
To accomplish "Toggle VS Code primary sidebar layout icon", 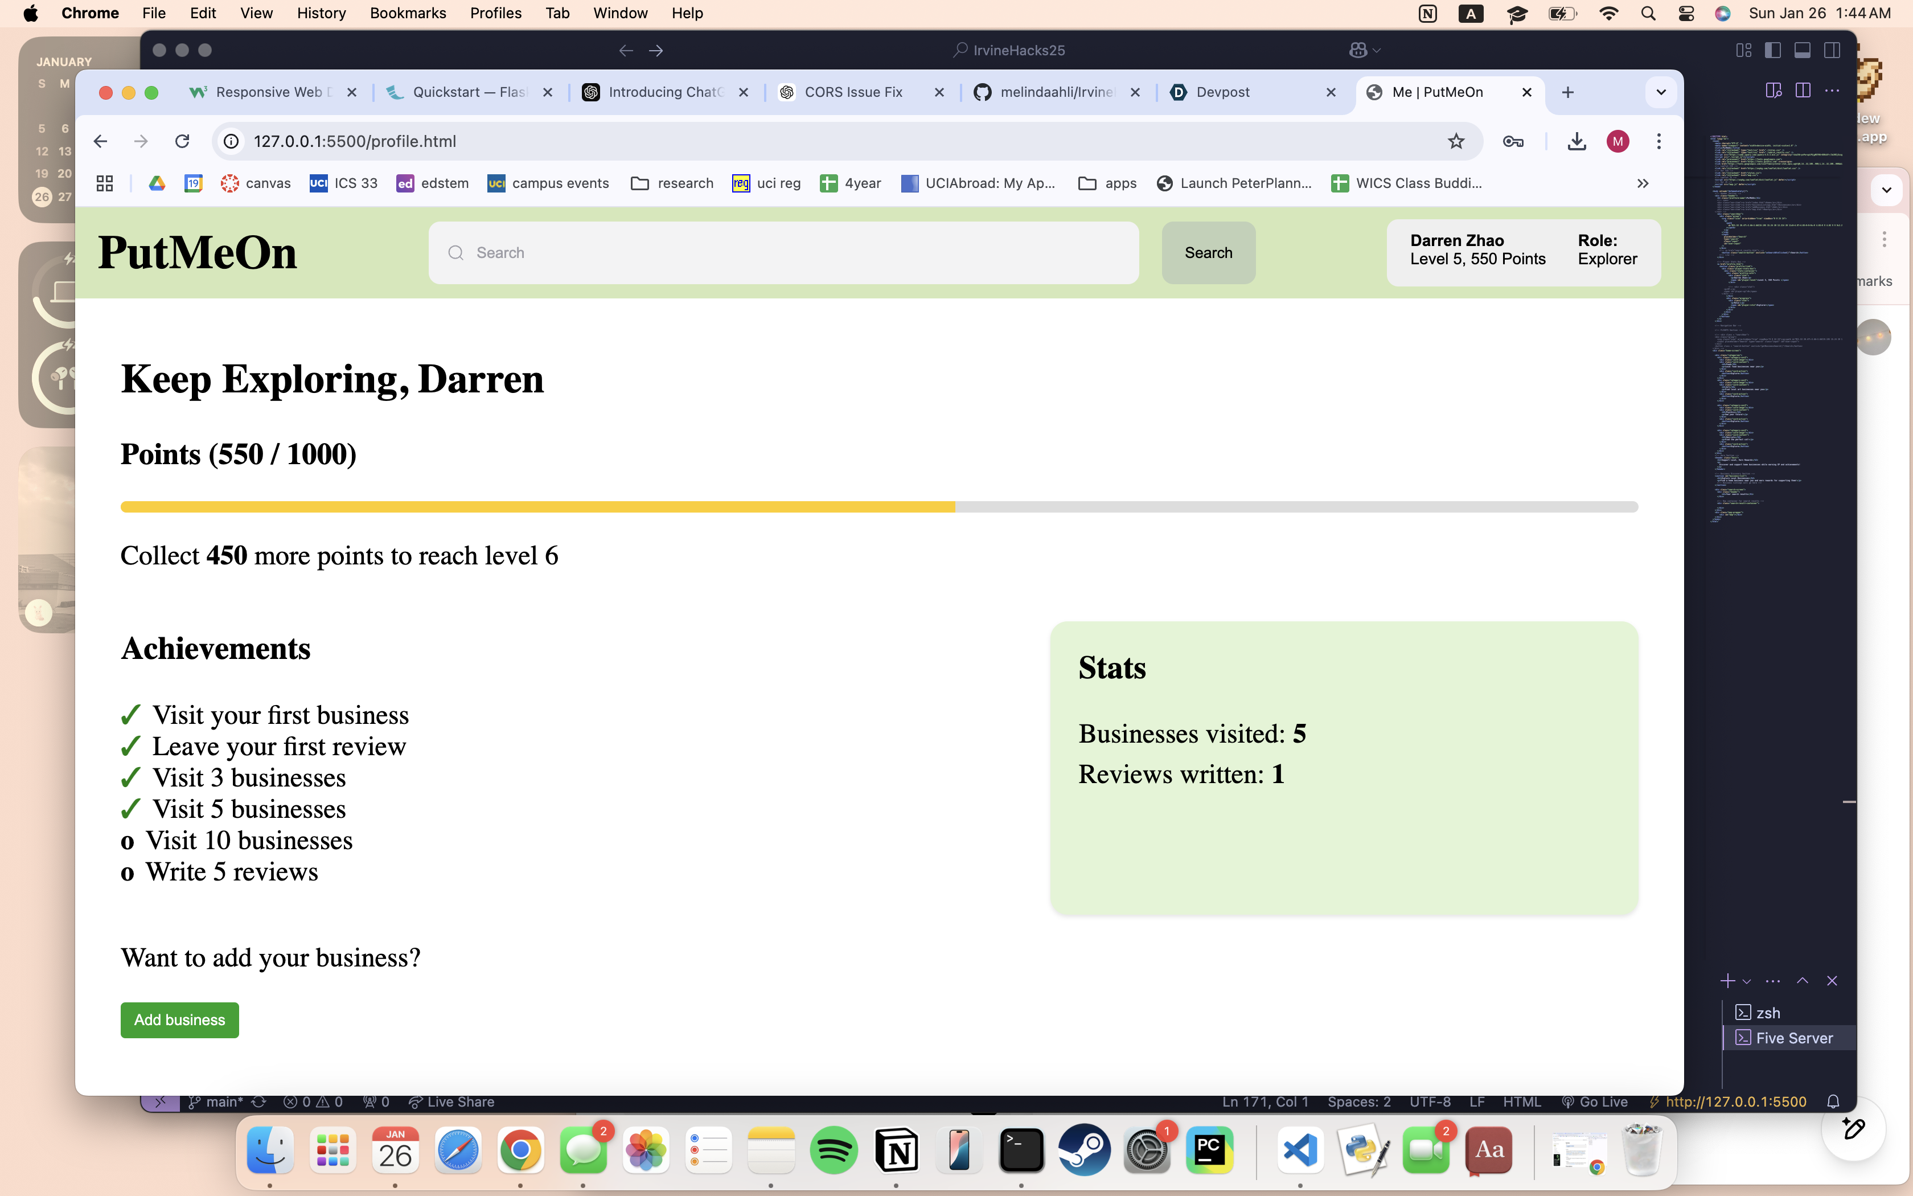I will [x=1772, y=50].
